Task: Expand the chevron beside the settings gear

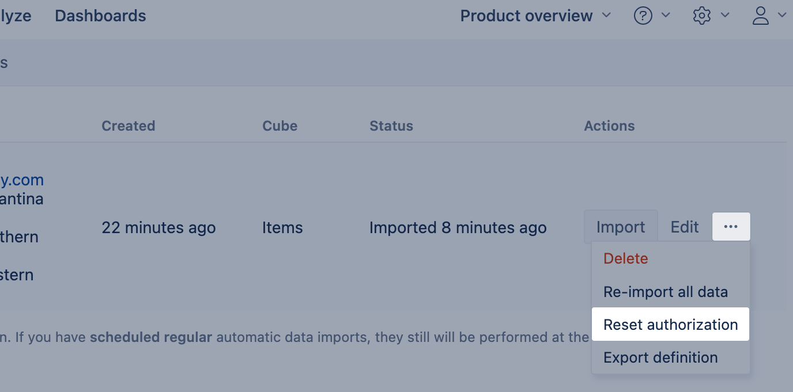Action: [725, 15]
